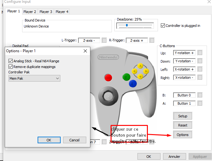Click C-Buttons Right X-rotation - field
Screen dimensions: 212x161
(x=184, y=77)
